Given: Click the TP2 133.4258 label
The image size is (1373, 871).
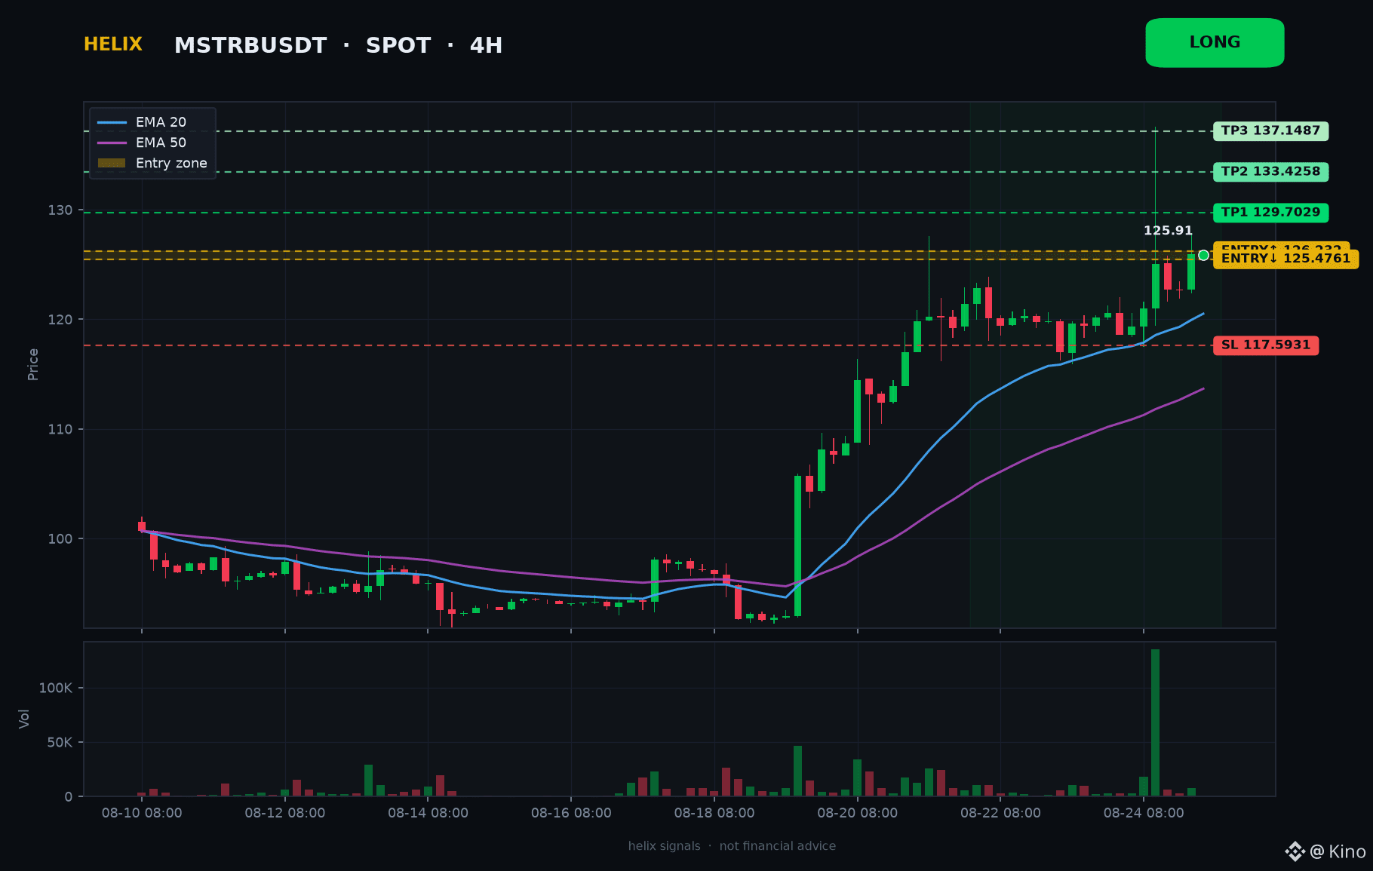Looking at the screenshot, I should 1270,172.
